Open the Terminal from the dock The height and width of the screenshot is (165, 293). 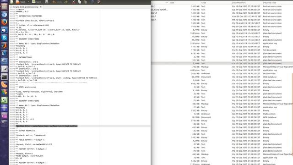click(x=4, y=77)
